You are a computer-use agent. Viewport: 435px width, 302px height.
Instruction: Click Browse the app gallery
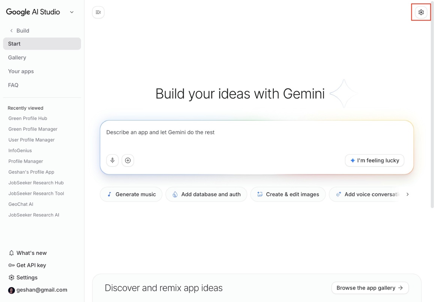click(370, 288)
